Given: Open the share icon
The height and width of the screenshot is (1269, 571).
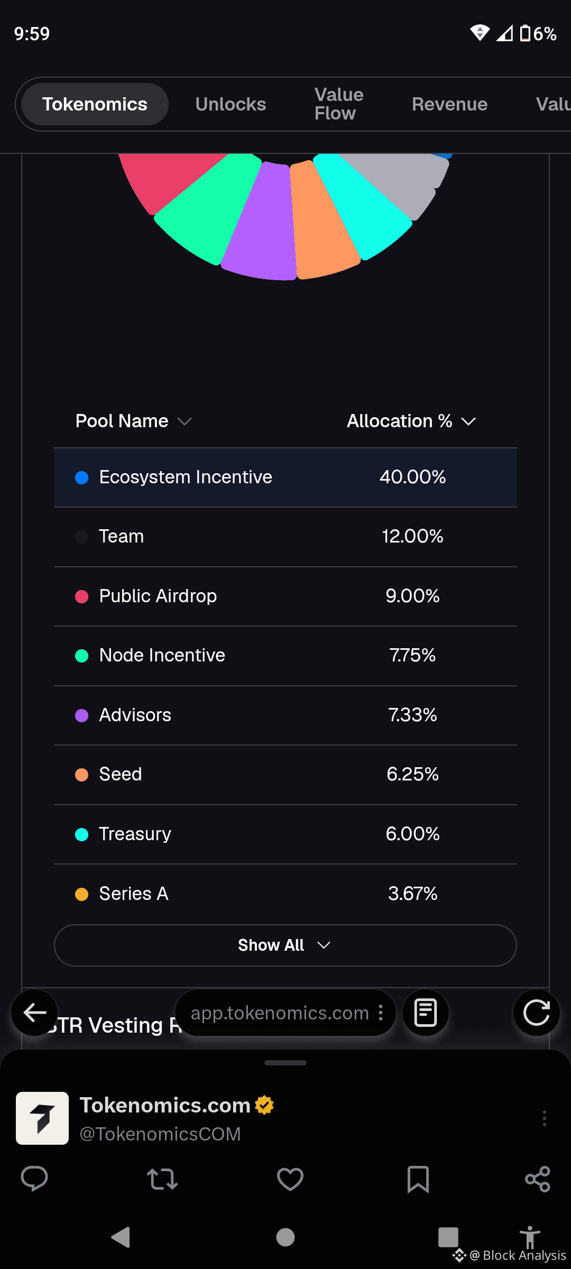Looking at the screenshot, I should 538,1179.
